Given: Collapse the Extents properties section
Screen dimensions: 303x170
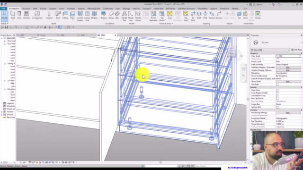Looking at the screenshot, I should [x=301, y=87].
